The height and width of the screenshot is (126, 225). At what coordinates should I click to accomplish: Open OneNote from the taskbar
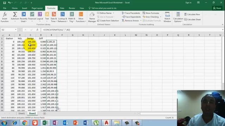[x=55, y=123]
